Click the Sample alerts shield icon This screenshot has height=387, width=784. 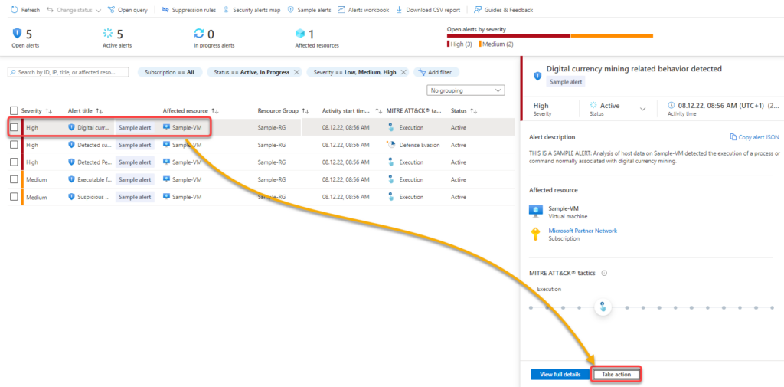291,10
